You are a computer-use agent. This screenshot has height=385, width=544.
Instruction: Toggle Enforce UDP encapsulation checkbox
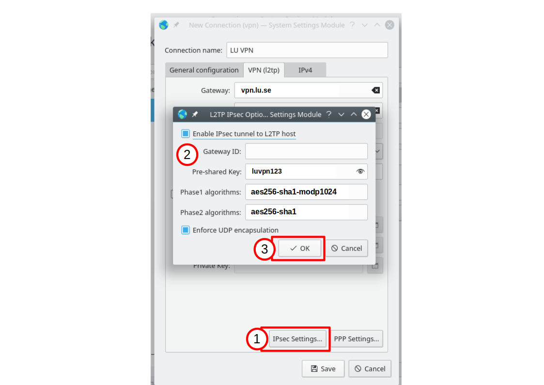pos(185,230)
